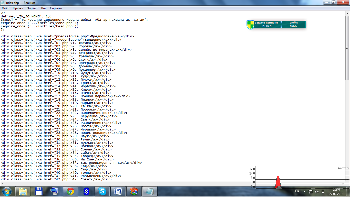350x197 pixels.
Task: Click the line '37. Выстроившиеся в Ряды'
Action: click(x=71, y=163)
